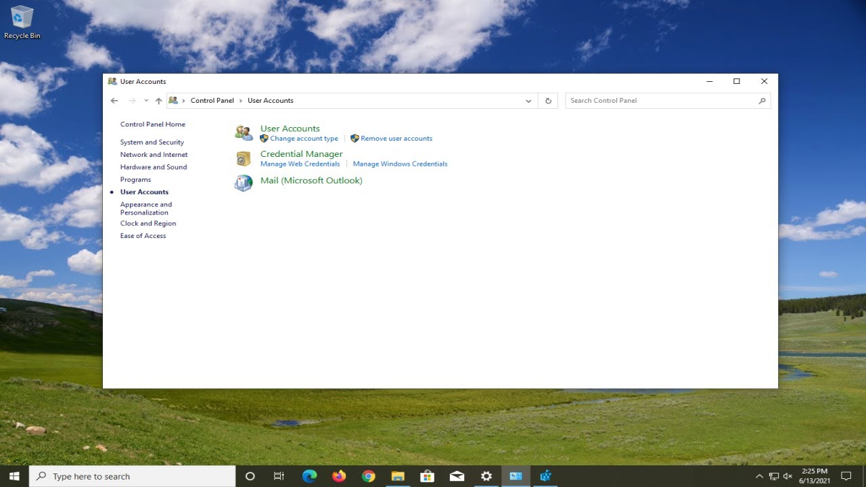Open the Action Center notifications icon
This screenshot has width=866, height=487.
846,476
